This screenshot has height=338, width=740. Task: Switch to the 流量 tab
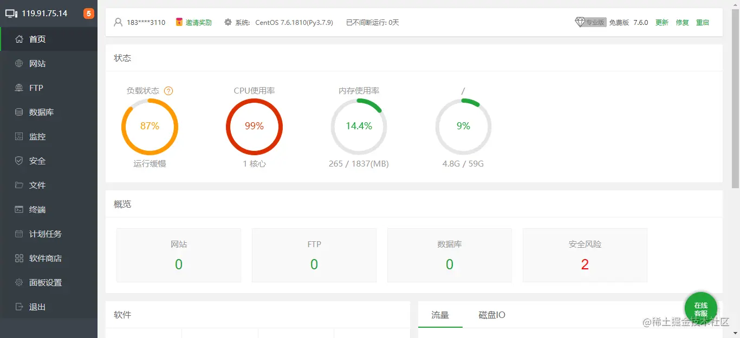440,315
